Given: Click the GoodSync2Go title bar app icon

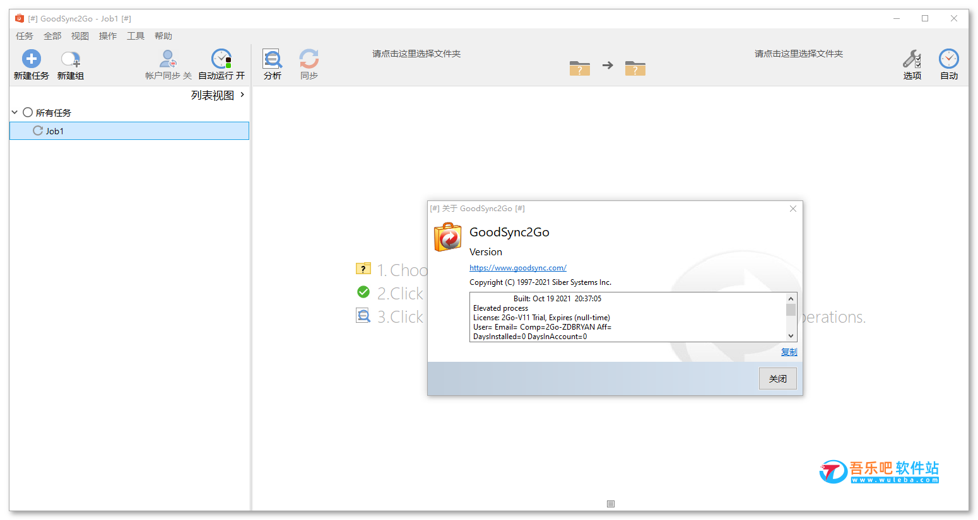Looking at the screenshot, I should pos(20,18).
